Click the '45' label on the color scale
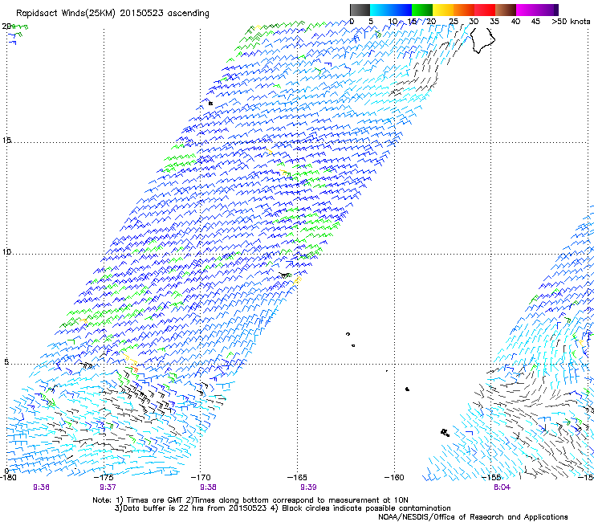594x522 pixels. pos(535,22)
